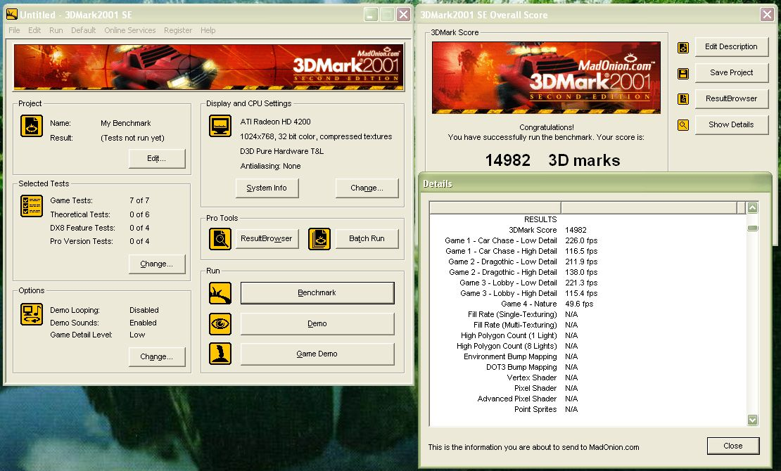Click the Edit... button in Project section

157,158
